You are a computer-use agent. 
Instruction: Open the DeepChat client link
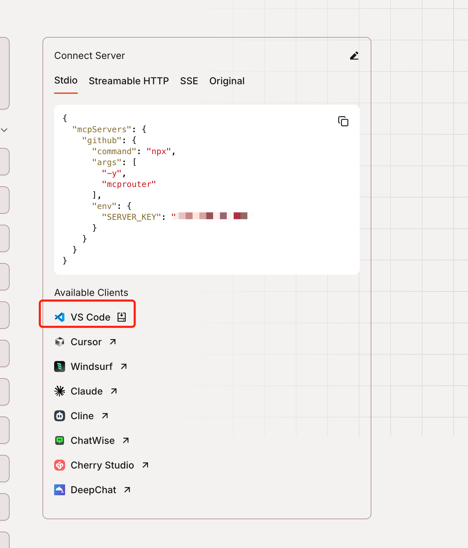click(x=93, y=490)
